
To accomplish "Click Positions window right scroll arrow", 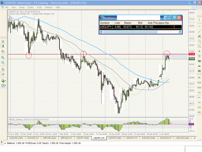I will point(180,32).
